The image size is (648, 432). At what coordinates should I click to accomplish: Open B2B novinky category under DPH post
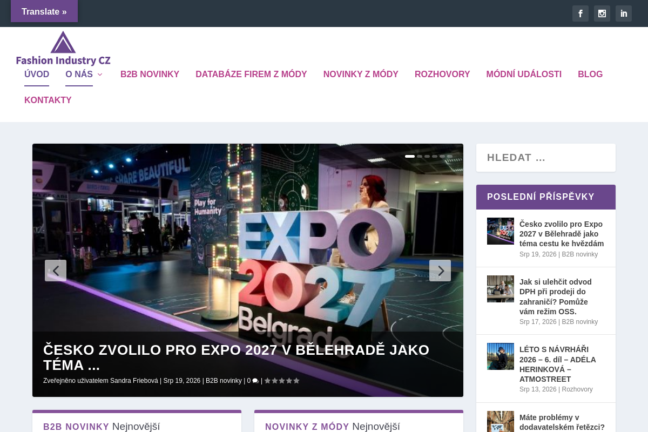pyautogui.click(x=580, y=322)
